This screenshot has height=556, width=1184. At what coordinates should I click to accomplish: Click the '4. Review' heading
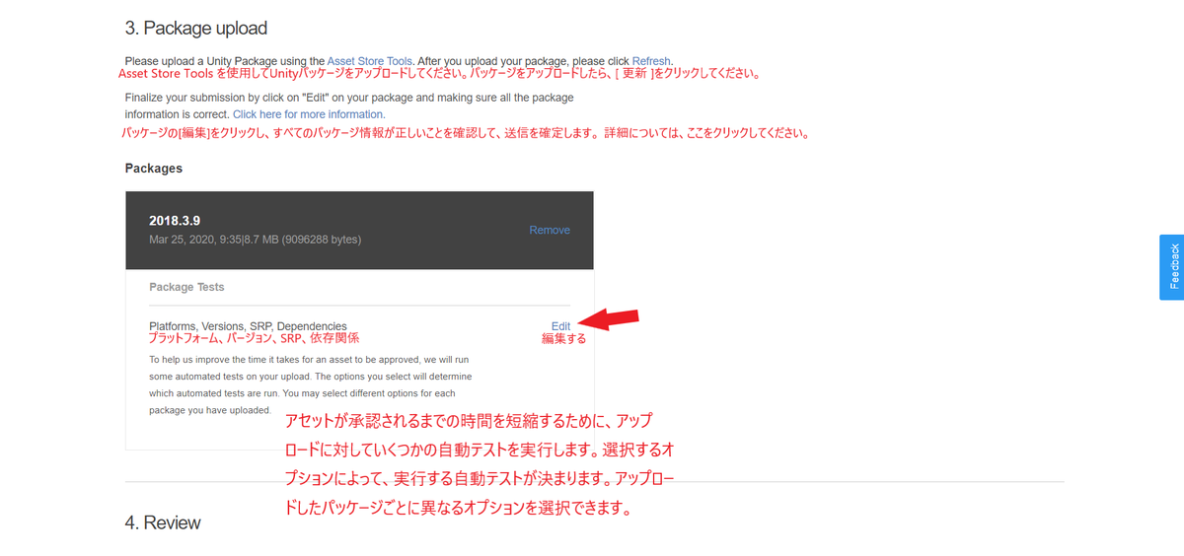tap(163, 522)
